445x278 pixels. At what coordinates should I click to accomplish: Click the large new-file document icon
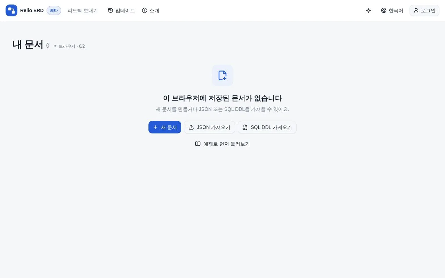click(222, 75)
